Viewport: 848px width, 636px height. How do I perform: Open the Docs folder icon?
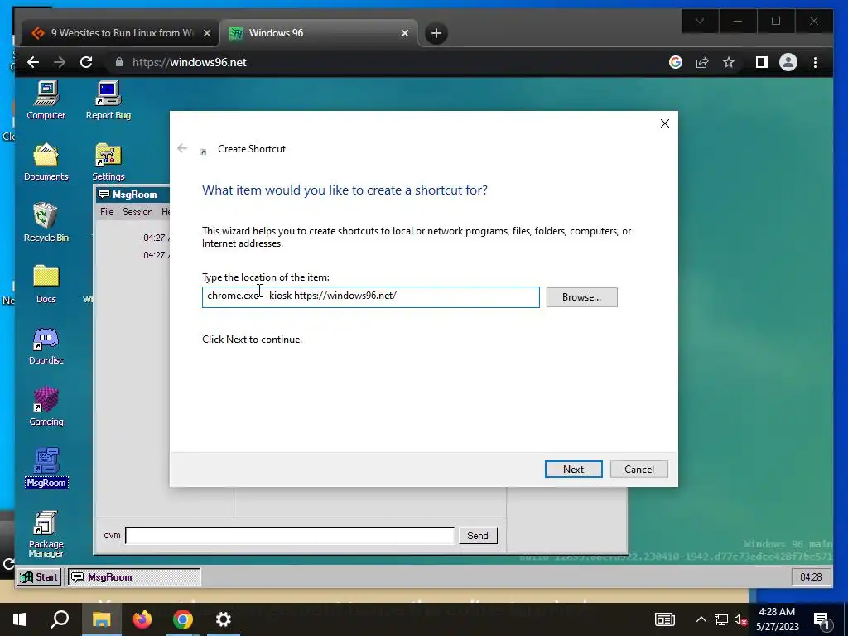pyautogui.click(x=46, y=284)
